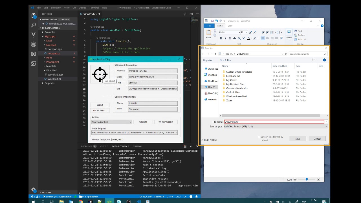
Task: Click the Search Documents field
Action: (x=307, y=54)
